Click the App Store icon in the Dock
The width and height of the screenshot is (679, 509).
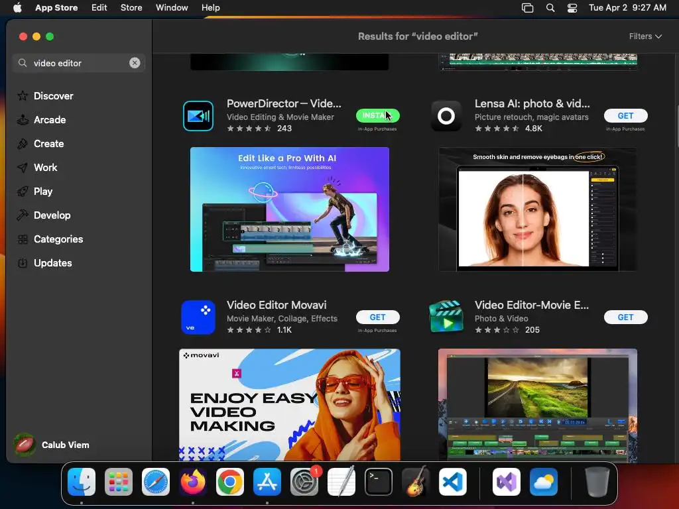click(267, 482)
